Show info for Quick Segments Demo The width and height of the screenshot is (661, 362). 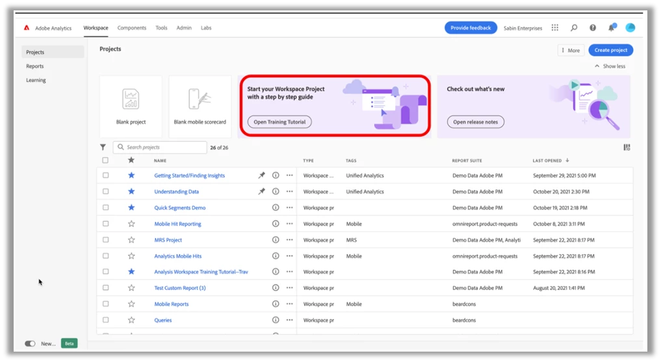[x=276, y=207]
